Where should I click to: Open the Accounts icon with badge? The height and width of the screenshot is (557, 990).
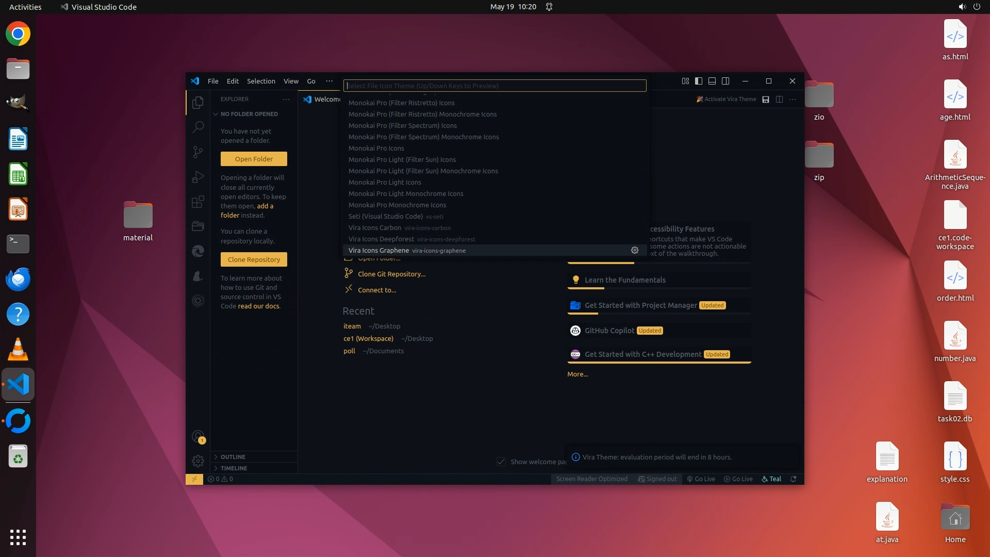(198, 437)
